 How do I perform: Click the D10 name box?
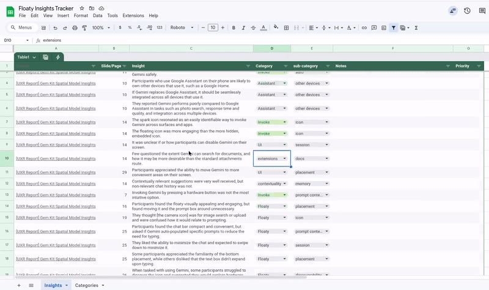(x=16, y=40)
